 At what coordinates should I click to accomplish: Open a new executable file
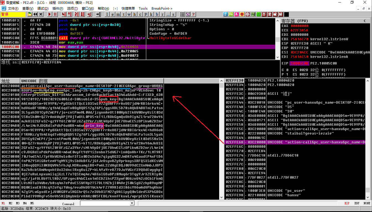coord(30,14)
